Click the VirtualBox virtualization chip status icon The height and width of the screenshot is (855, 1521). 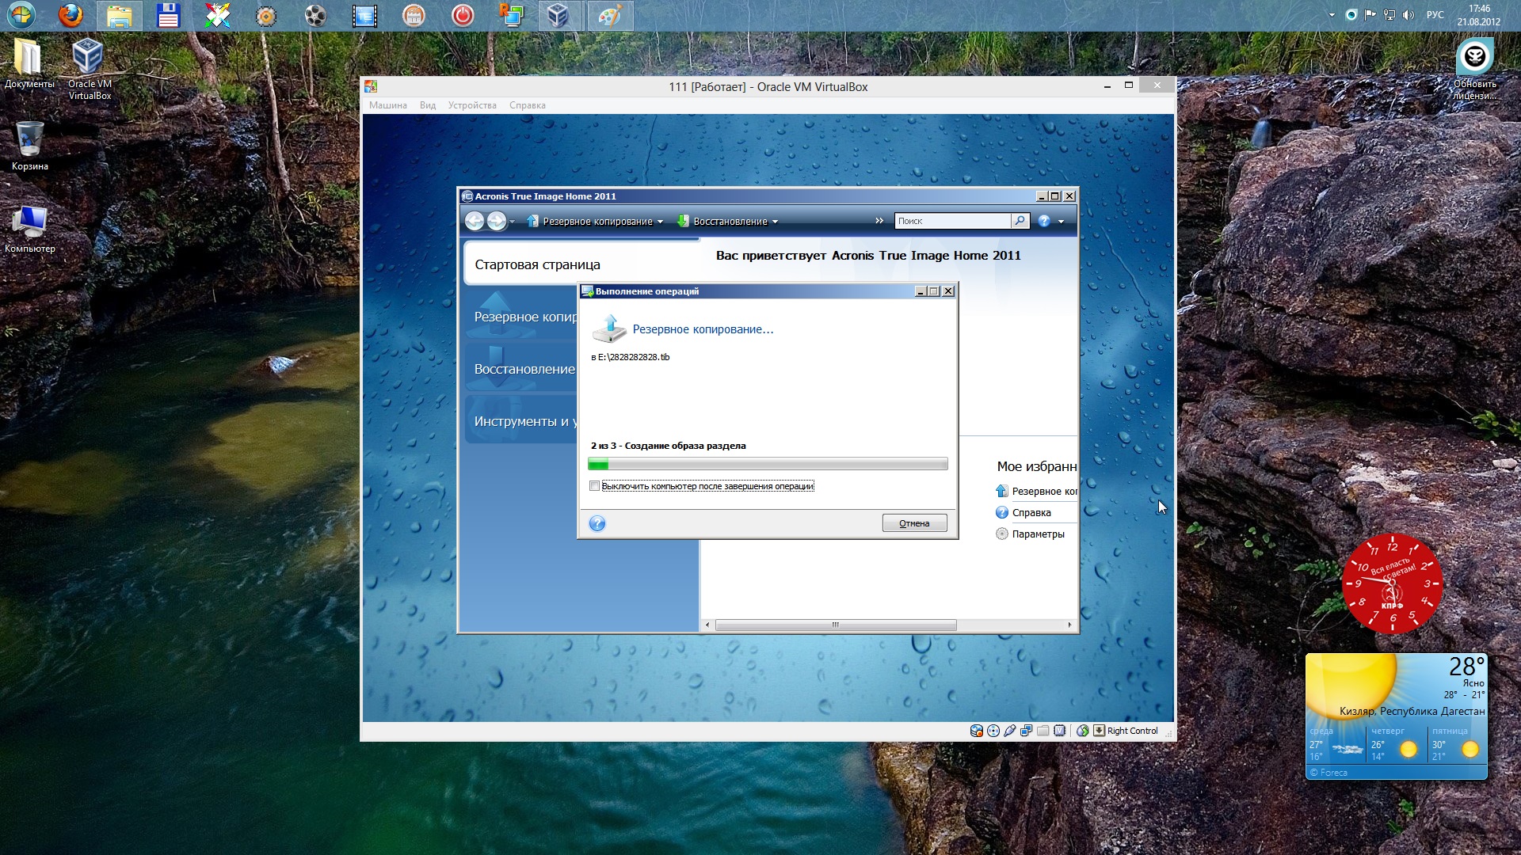(1060, 731)
